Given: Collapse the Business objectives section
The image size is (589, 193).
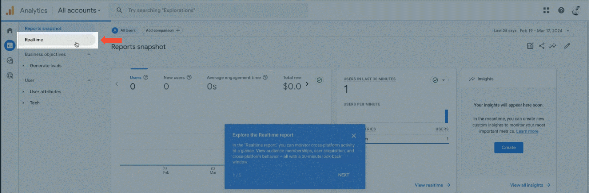Looking at the screenshot, I should click(89, 54).
